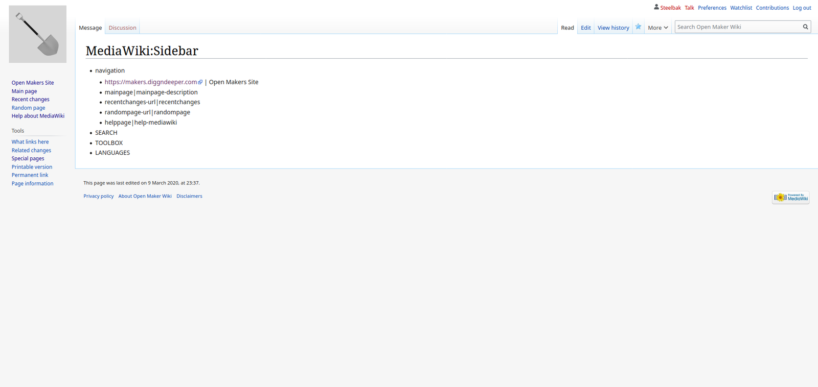Click the Powered by MediaWiki badge

[x=790, y=198]
